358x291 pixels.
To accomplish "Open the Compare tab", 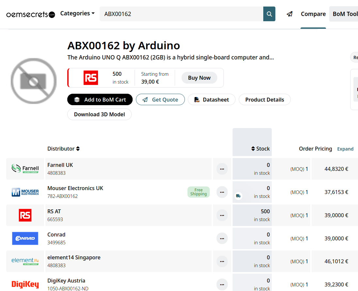I will (x=313, y=14).
